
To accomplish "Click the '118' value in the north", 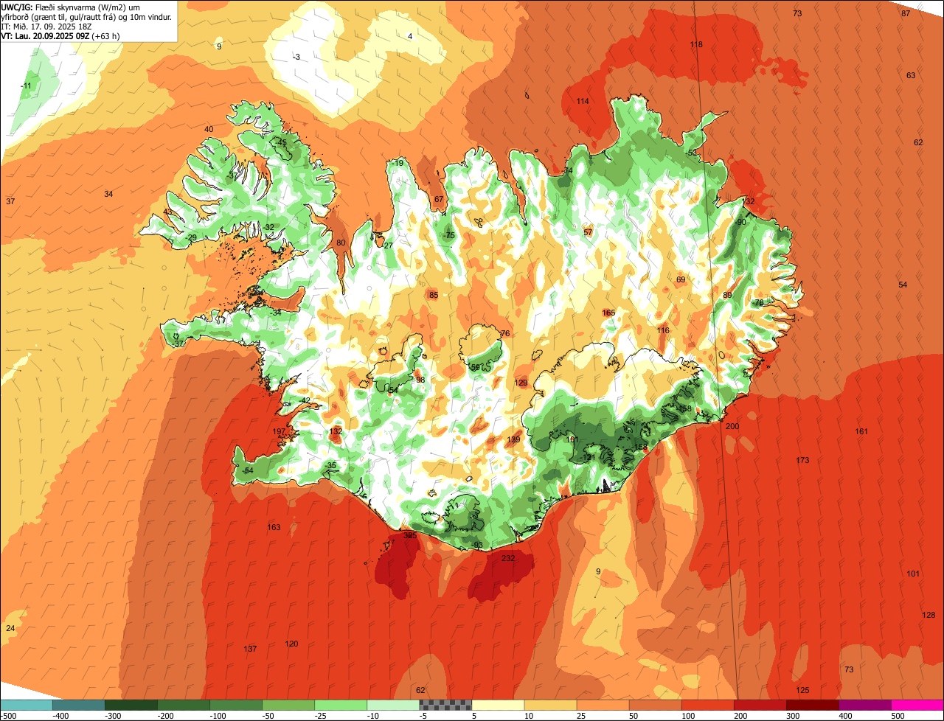I will [x=696, y=44].
